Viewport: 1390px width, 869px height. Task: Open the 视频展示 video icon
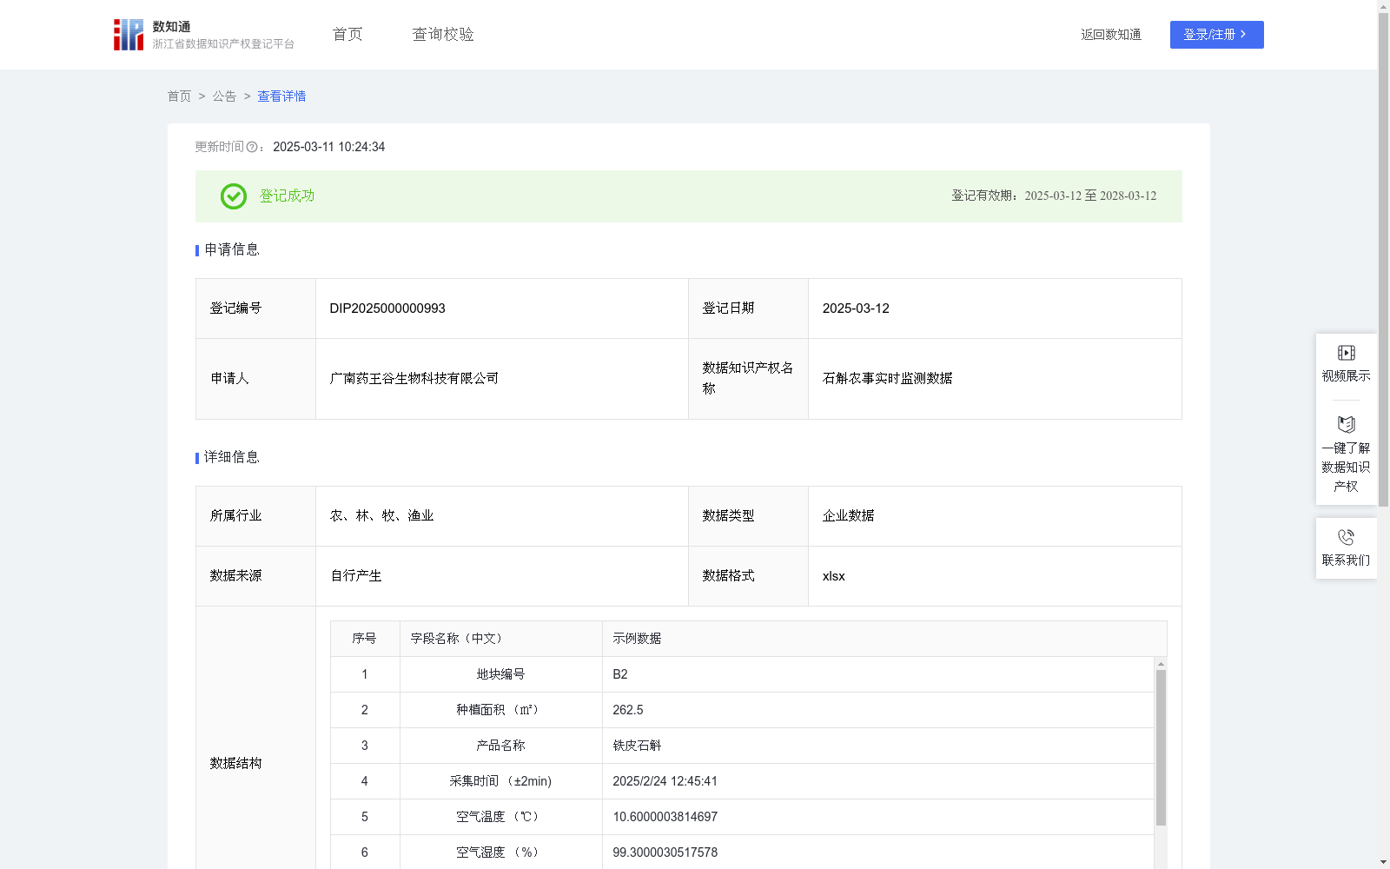1346,353
